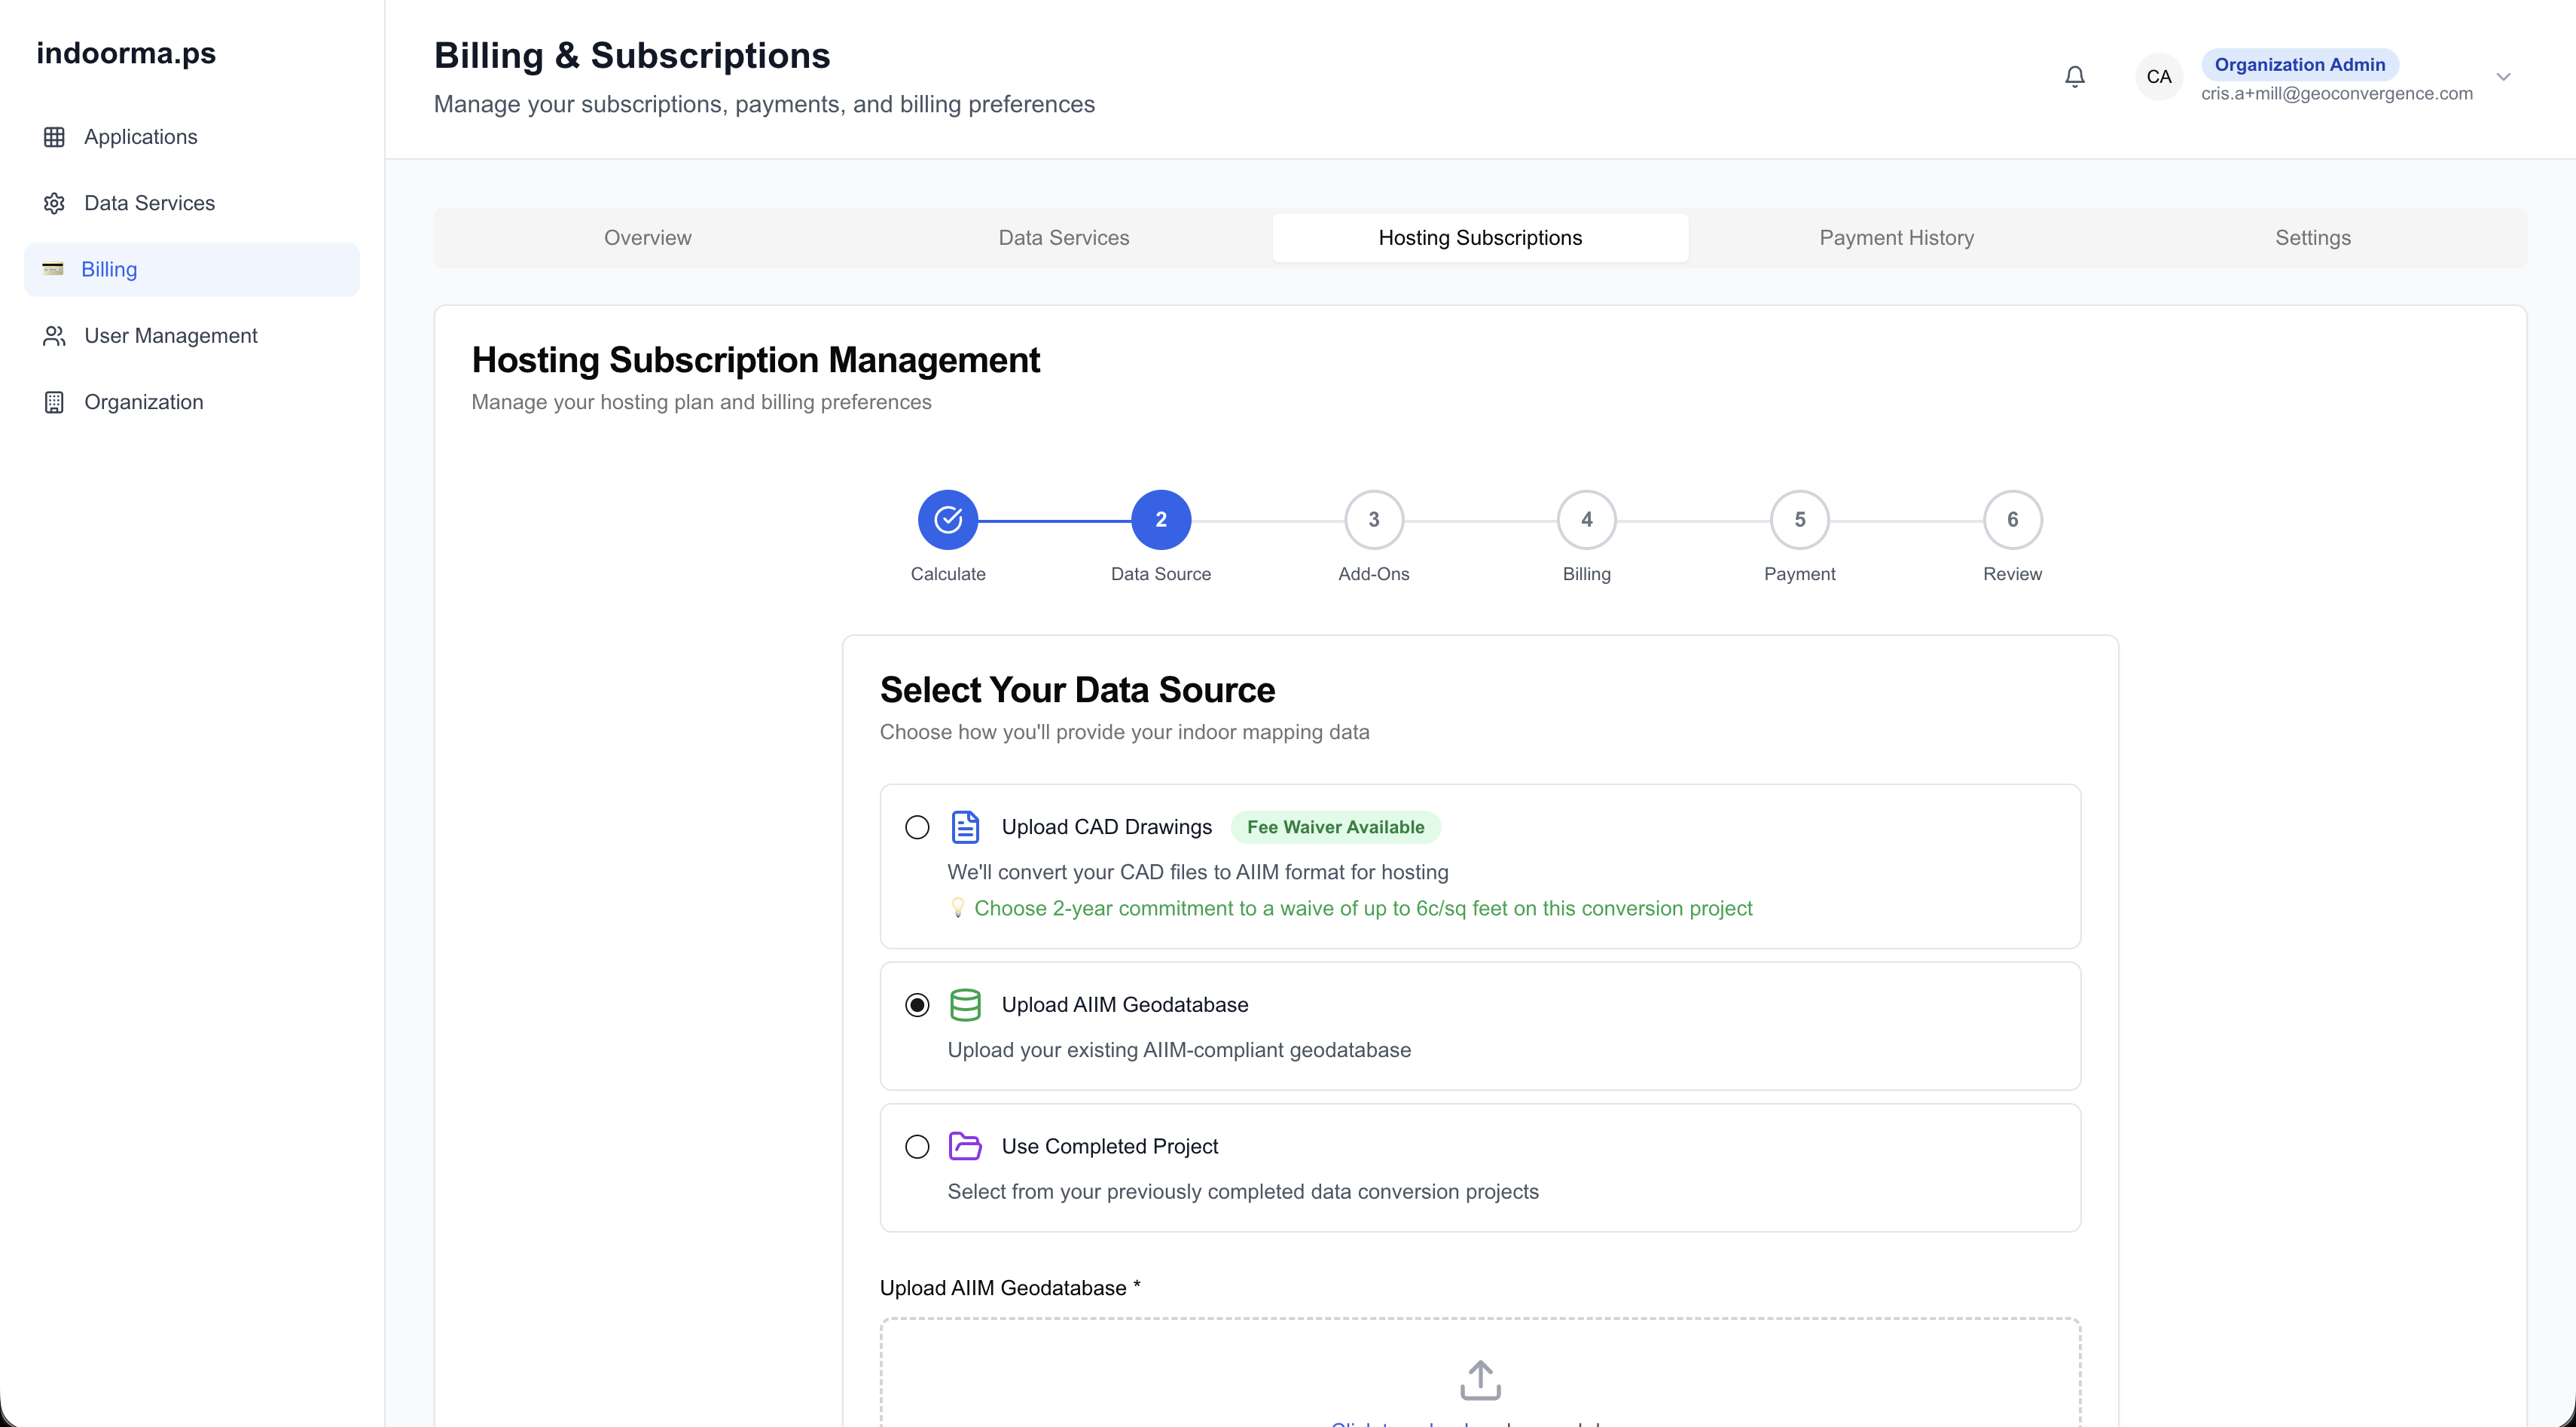Select Upload AIIM Geodatabase radio button
This screenshot has width=2576, height=1427.
[917, 1005]
